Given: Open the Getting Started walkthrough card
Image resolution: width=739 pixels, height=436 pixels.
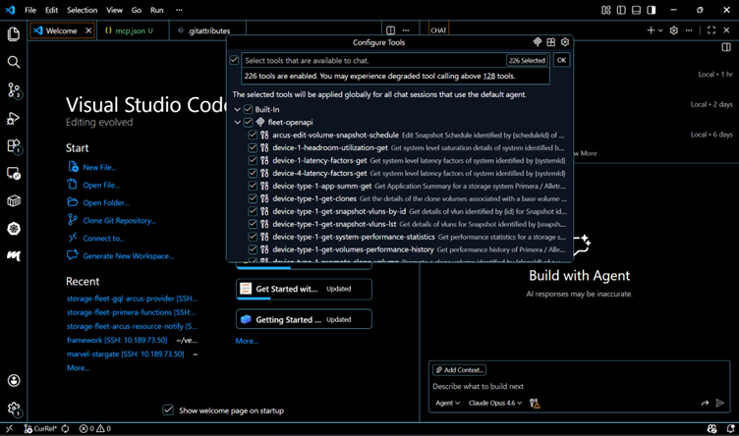Looking at the screenshot, I should point(304,319).
